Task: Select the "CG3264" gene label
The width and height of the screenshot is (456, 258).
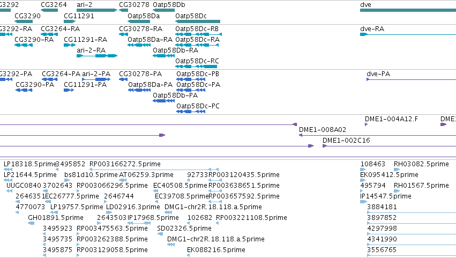Action: click(x=54, y=5)
